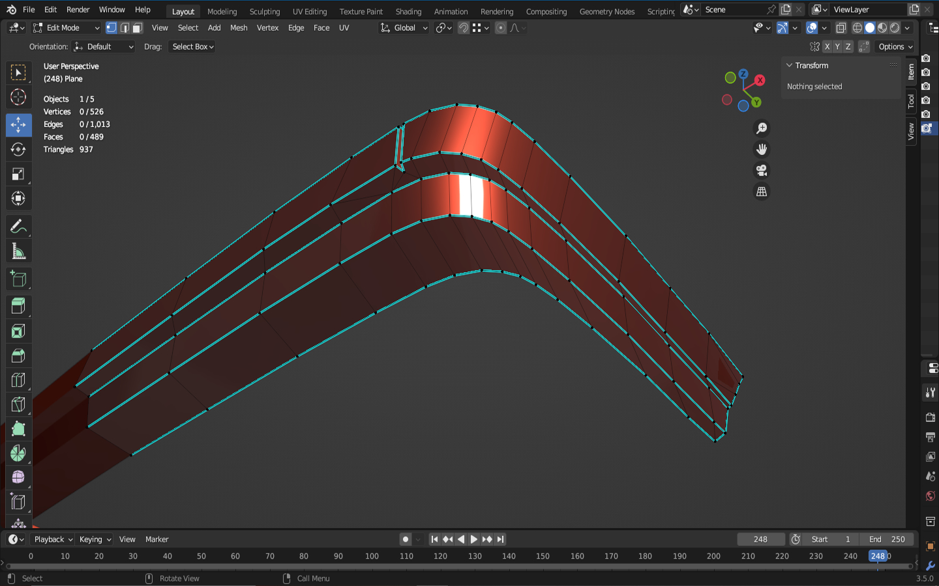This screenshot has height=586, width=939.
Task: Select the Add Cube tool
Action: pos(18,279)
